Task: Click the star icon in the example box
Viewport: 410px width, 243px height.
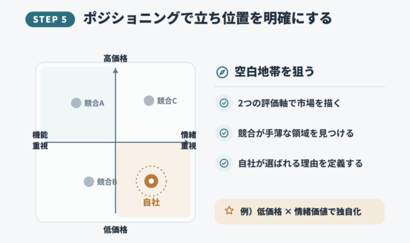Action: point(229,211)
